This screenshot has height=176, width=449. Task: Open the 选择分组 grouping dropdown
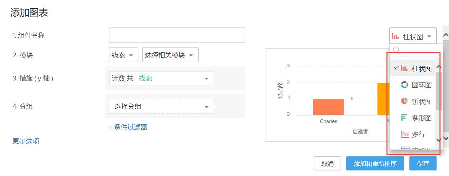(162, 106)
